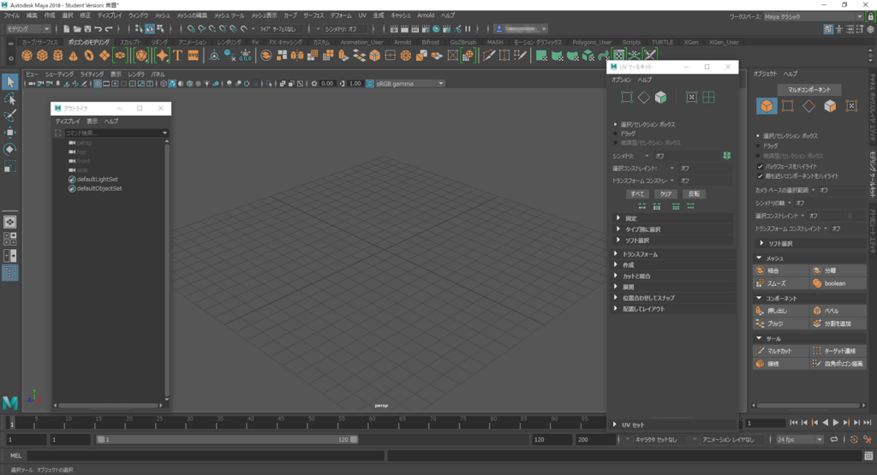Open the UV menu in main menu bar
877x475 pixels.
(362, 15)
